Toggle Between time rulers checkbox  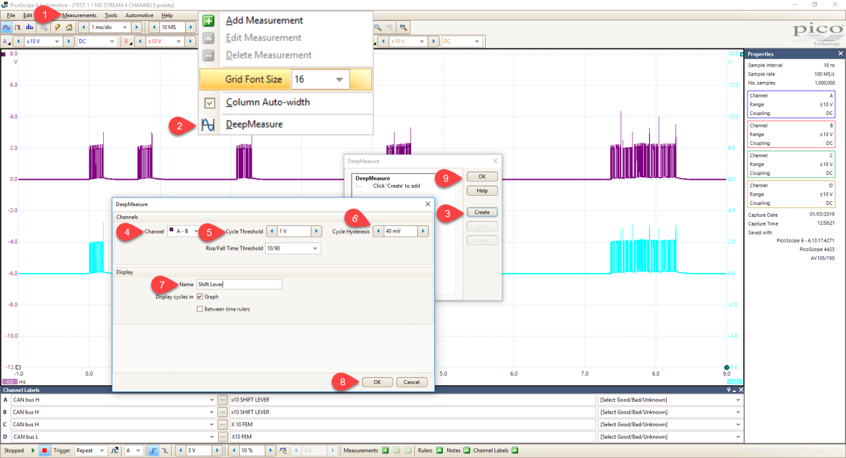(200, 309)
